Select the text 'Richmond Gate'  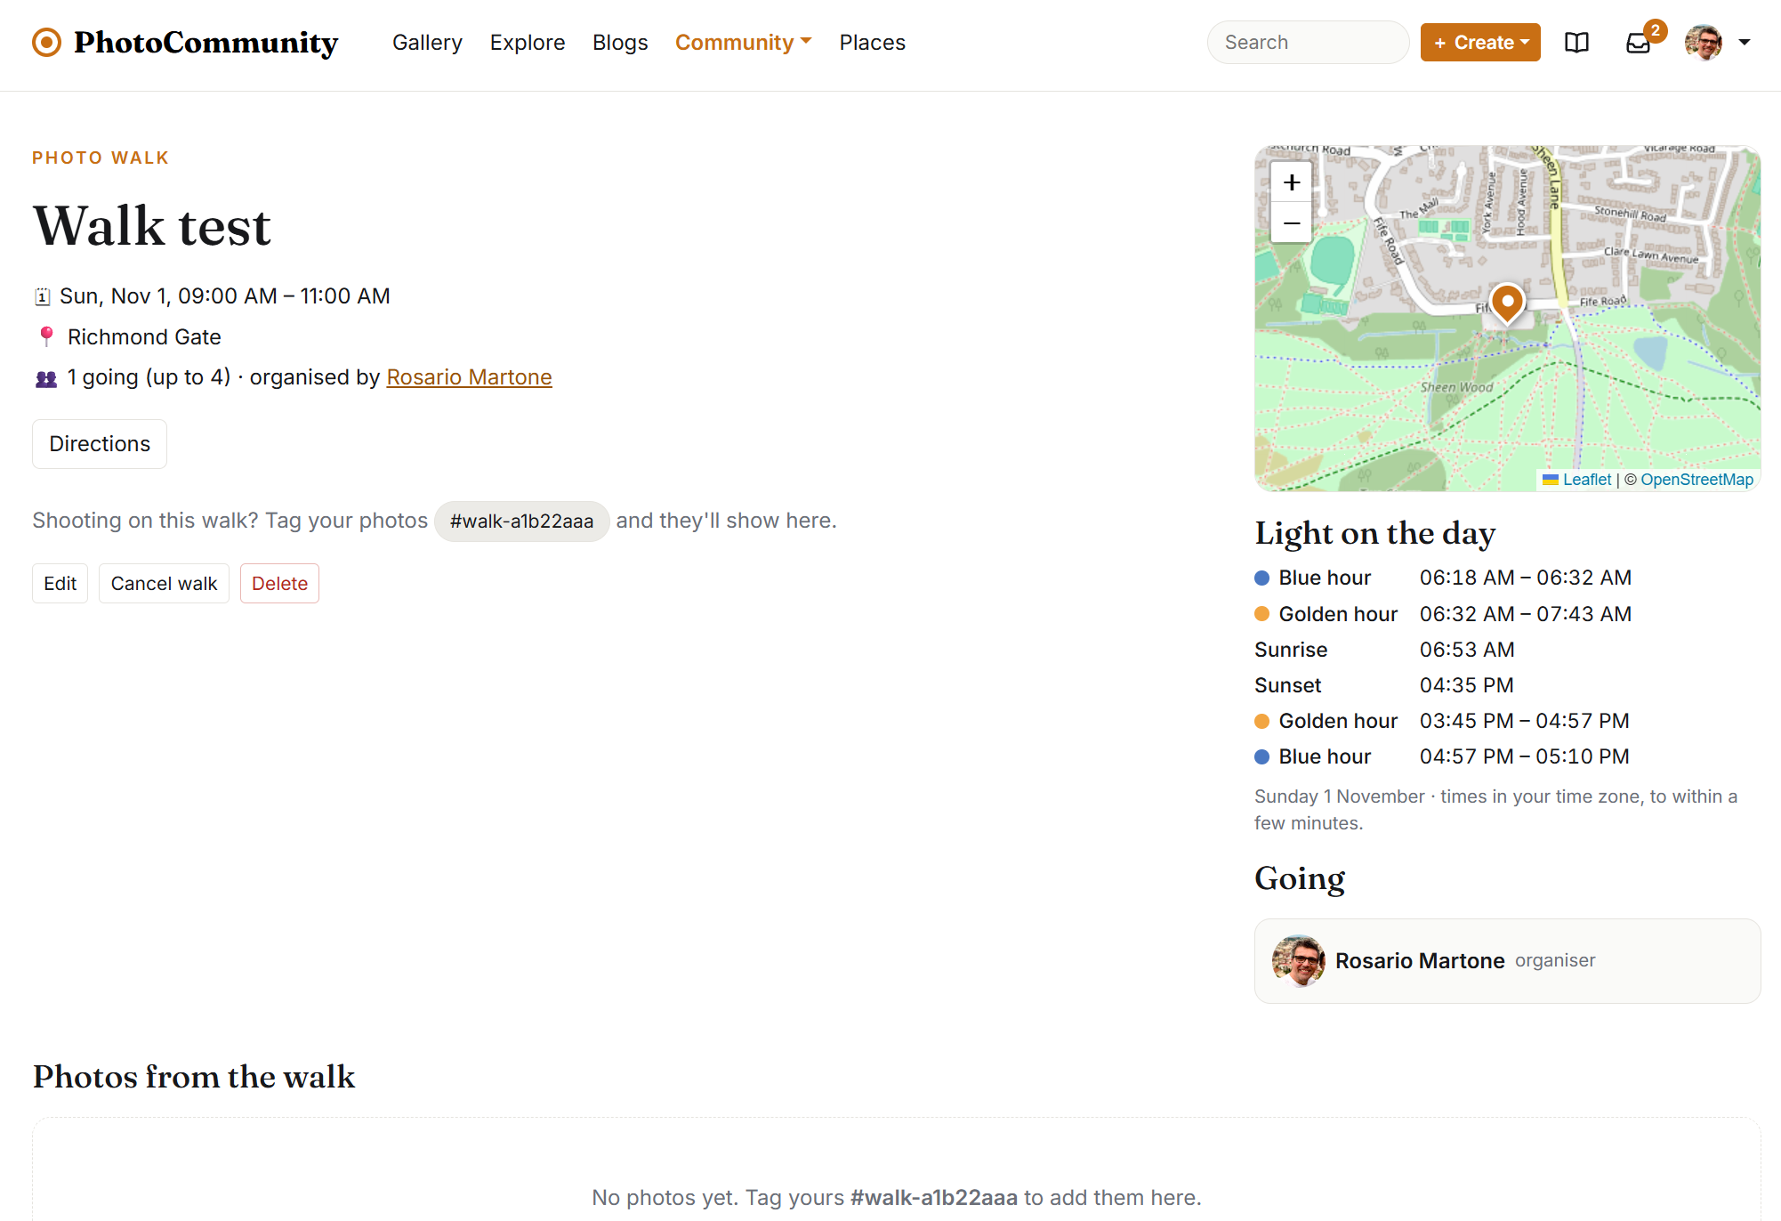point(144,337)
